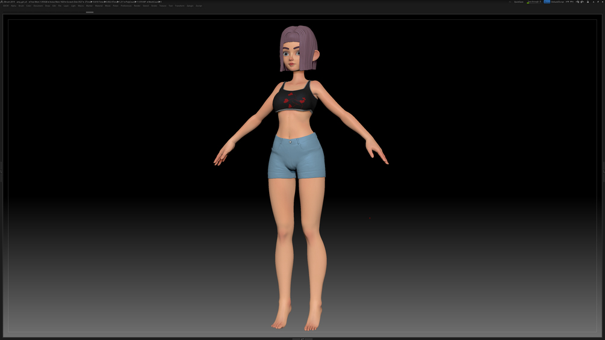Click the next UI colors icon
Viewport: 605px width, 340px height.
[x=582, y=2]
